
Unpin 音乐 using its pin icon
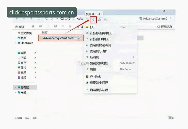pyautogui.click(x=35, y=73)
